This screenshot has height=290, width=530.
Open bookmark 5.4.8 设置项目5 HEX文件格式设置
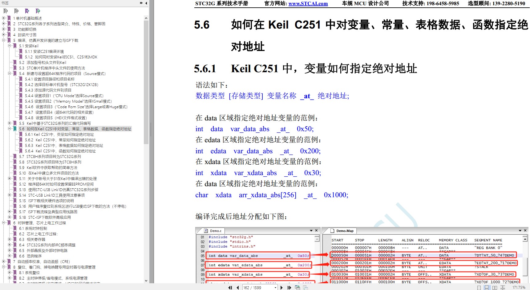coord(56,118)
